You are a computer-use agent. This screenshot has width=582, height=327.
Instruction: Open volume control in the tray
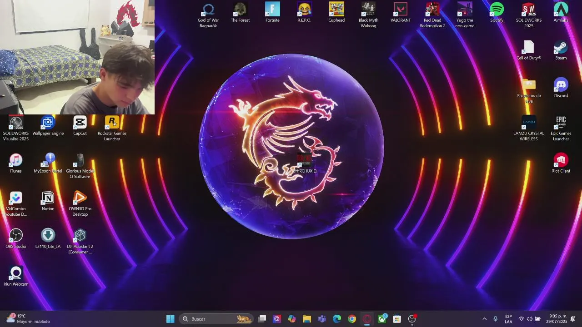529,319
